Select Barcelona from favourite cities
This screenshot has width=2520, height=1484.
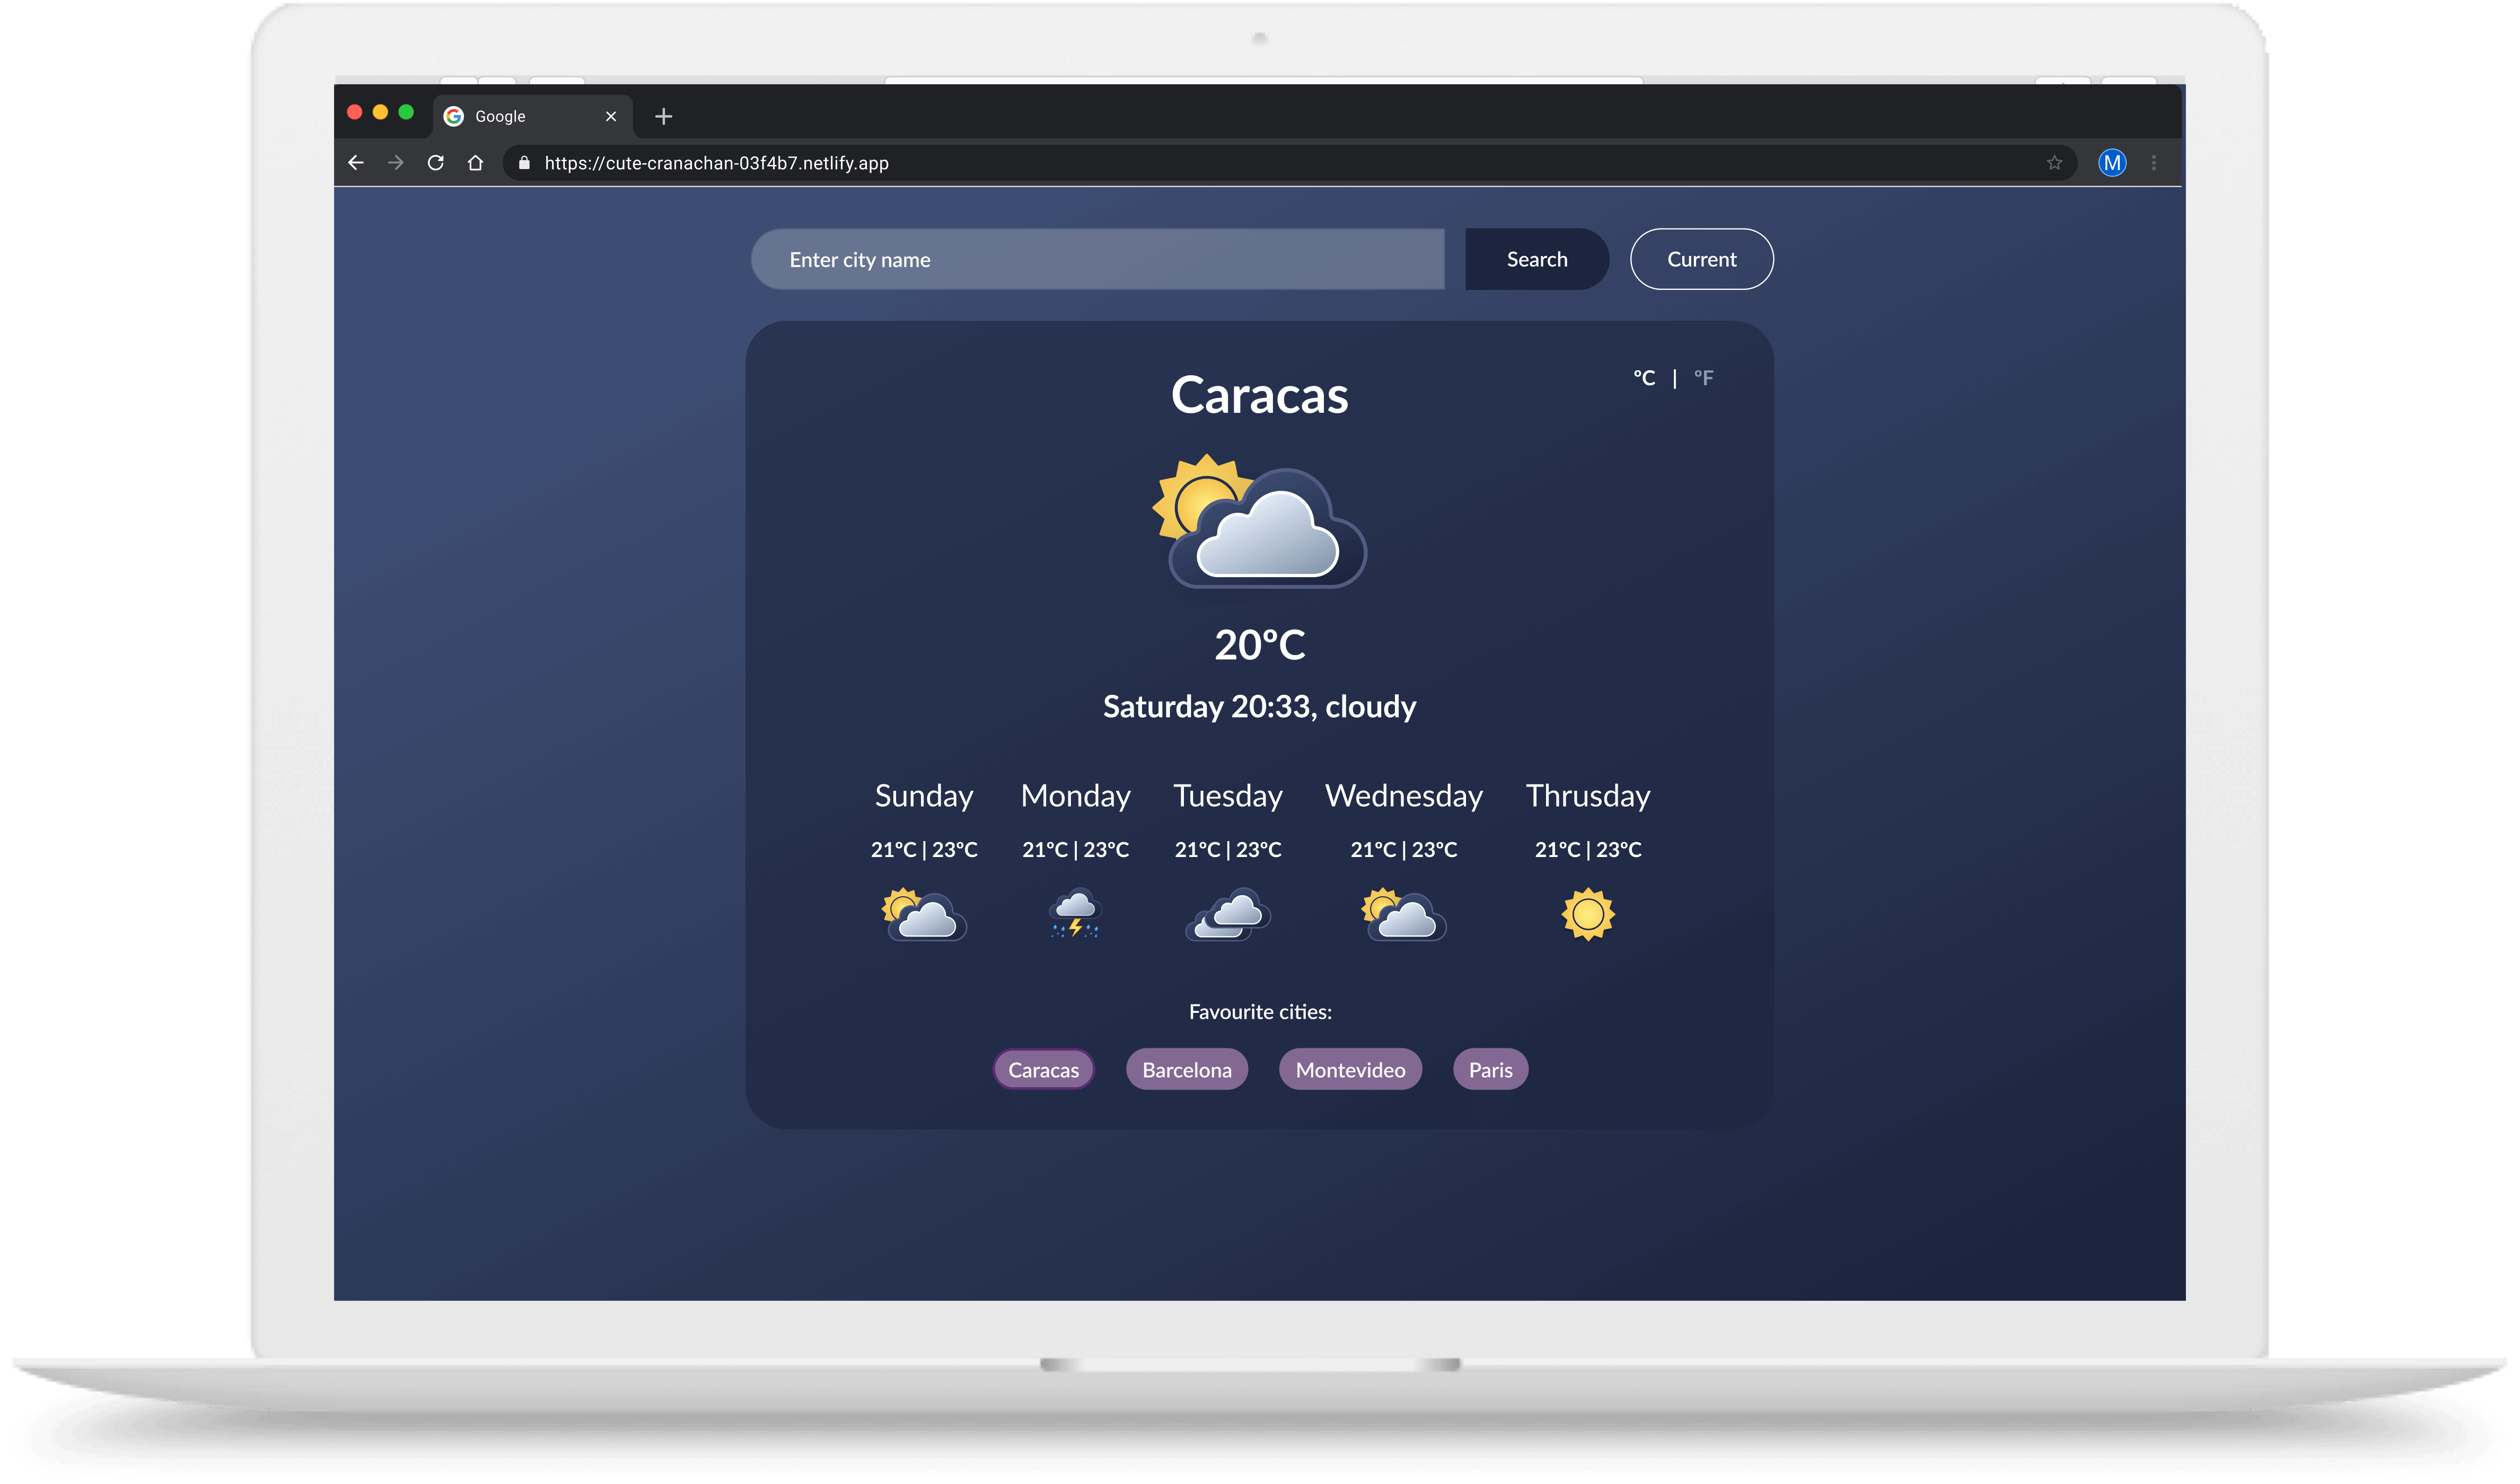pos(1186,1069)
